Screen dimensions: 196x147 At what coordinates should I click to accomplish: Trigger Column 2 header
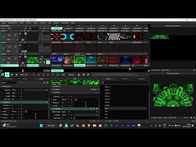tap(68, 28)
